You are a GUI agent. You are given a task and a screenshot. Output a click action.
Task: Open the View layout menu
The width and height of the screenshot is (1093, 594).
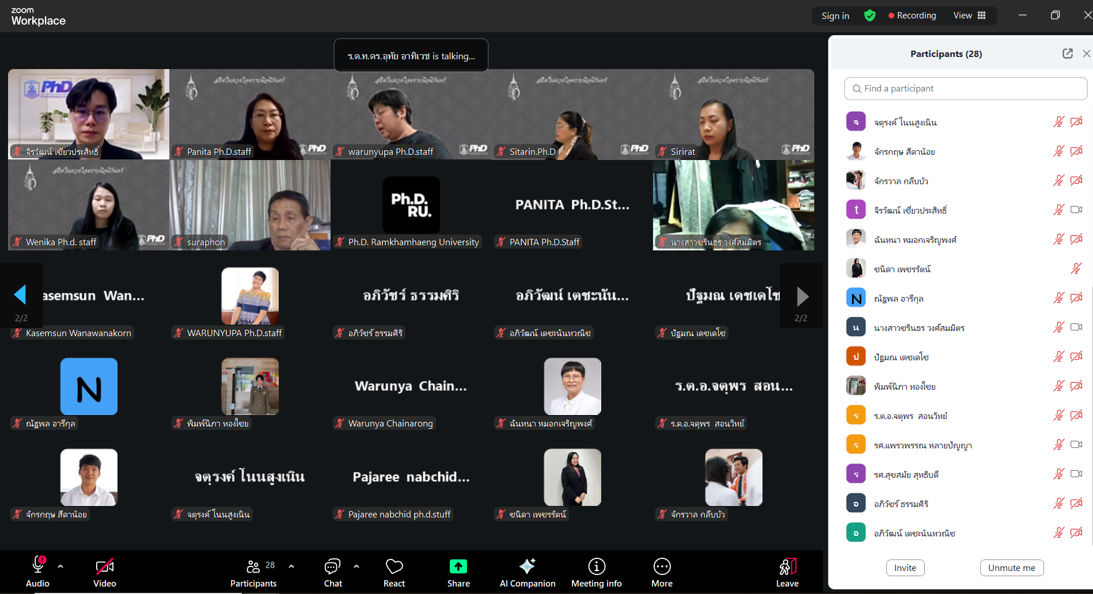point(969,16)
